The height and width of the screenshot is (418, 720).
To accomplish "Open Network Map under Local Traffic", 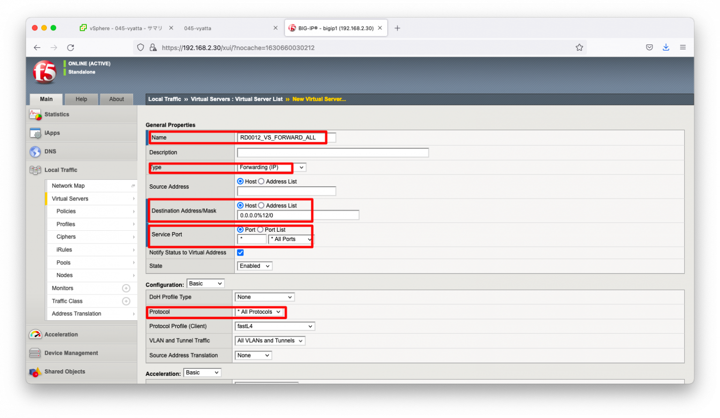I will click(68, 185).
